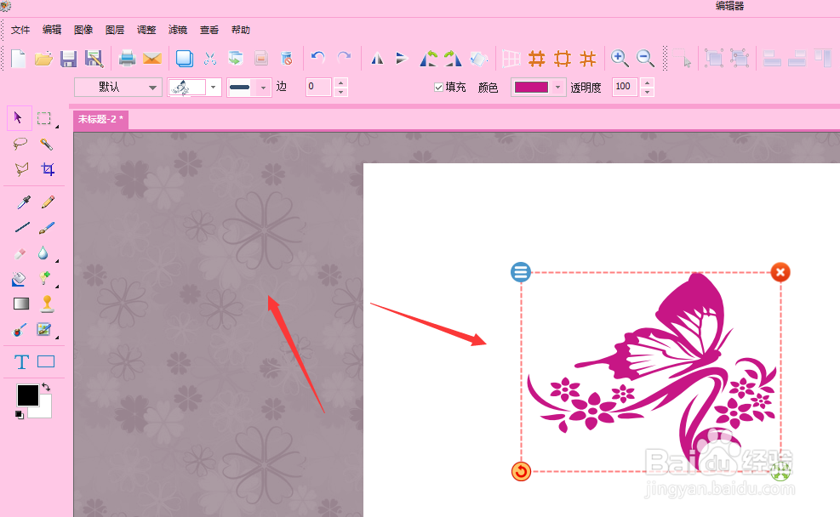The height and width of the screenshot is (517, 840).
Task: Delete shape with red X handle
Action: [x=780, y=272]
